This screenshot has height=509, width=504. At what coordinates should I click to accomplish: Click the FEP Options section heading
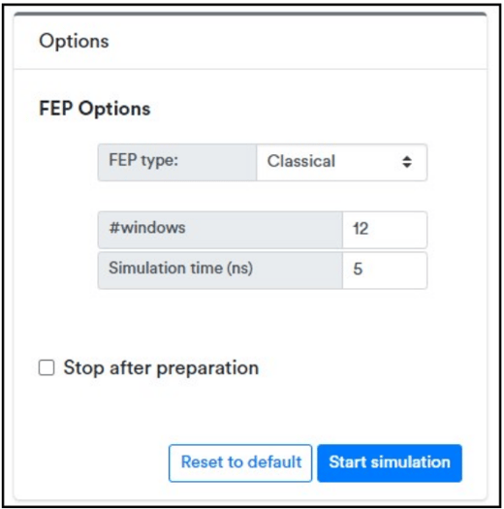click(x=94, y=109)
